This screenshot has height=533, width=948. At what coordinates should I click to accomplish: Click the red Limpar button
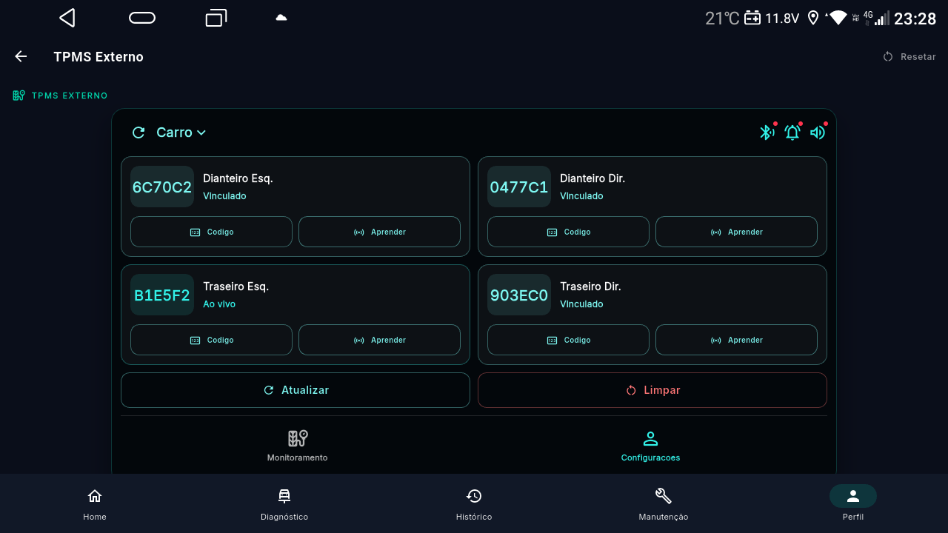652,390
